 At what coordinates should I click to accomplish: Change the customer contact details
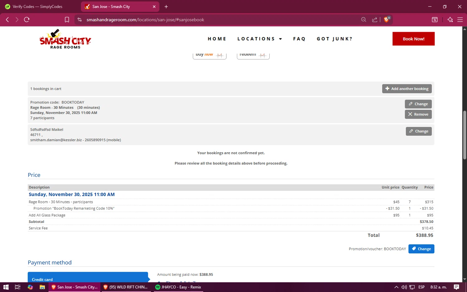(419, 131)
